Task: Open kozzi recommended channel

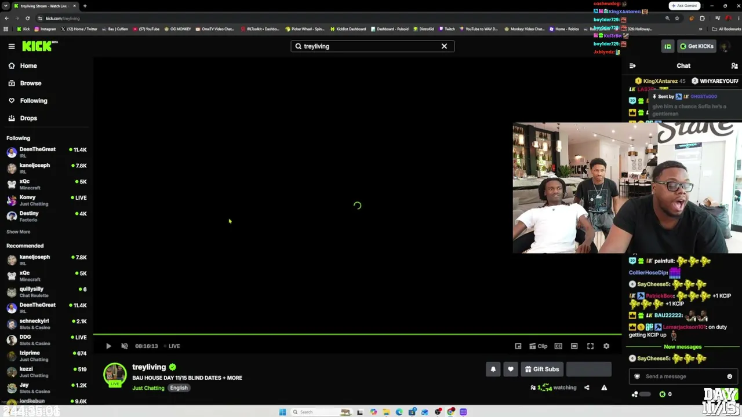Action: tap(46, 372)
